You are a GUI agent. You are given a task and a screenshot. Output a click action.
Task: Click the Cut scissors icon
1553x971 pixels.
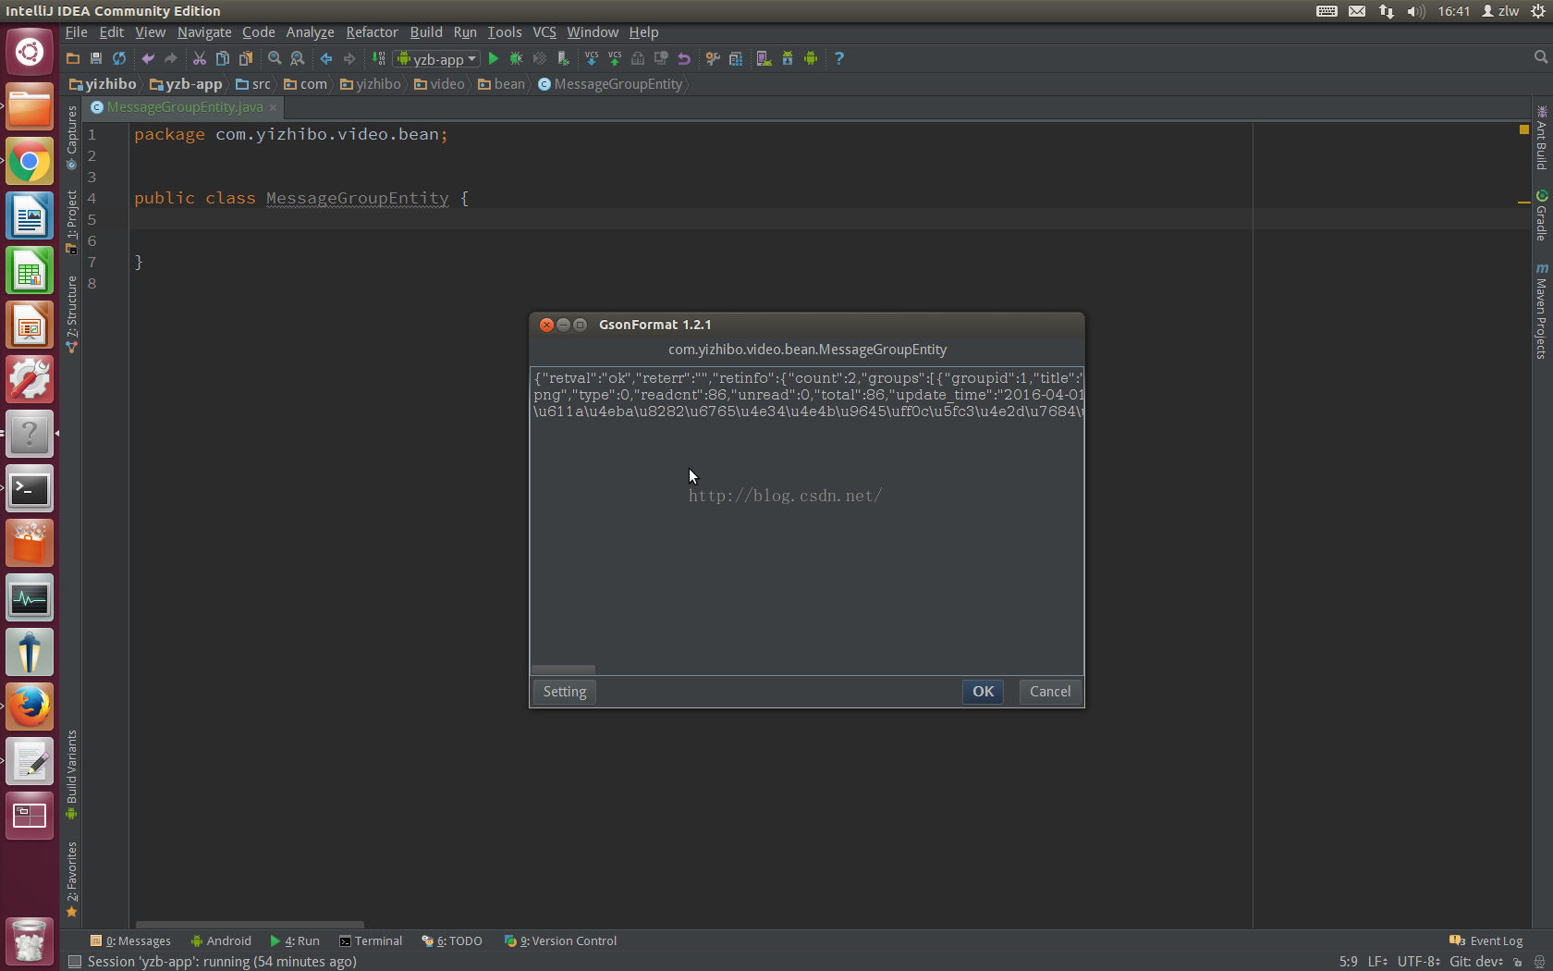pyautogui.click(x=200, y=58)
